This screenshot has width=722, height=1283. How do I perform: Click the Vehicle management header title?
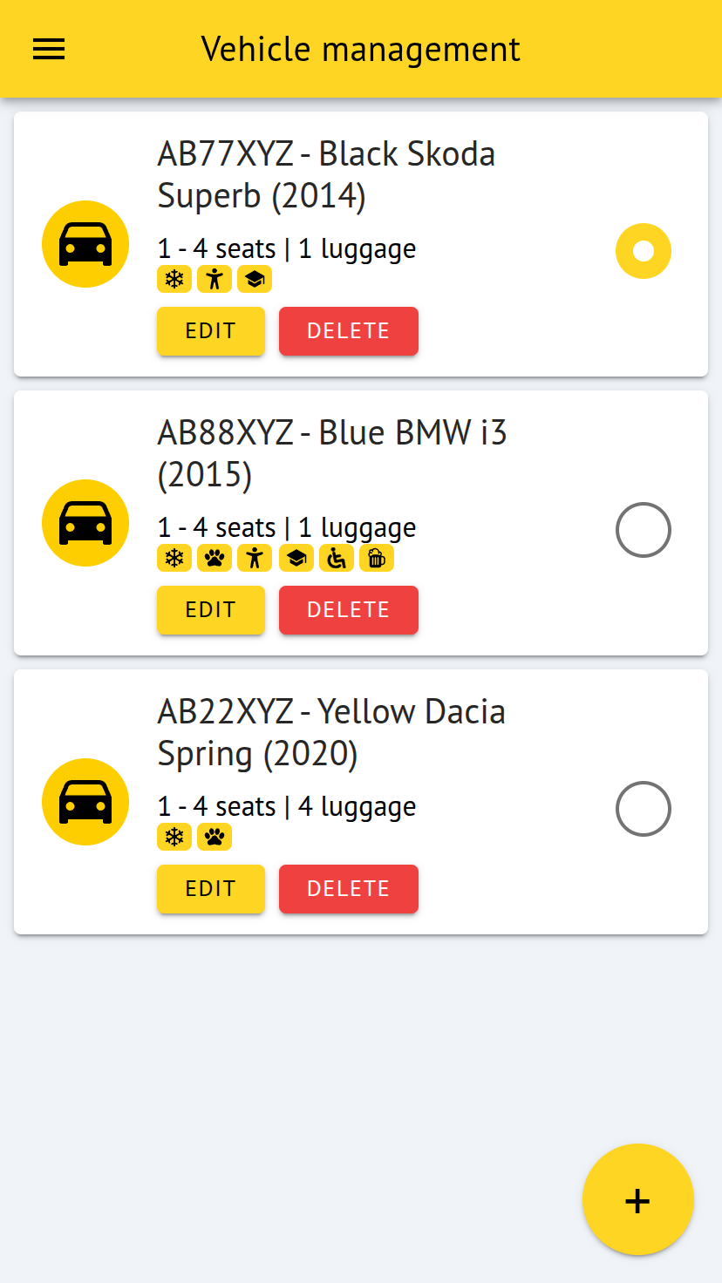360,49
